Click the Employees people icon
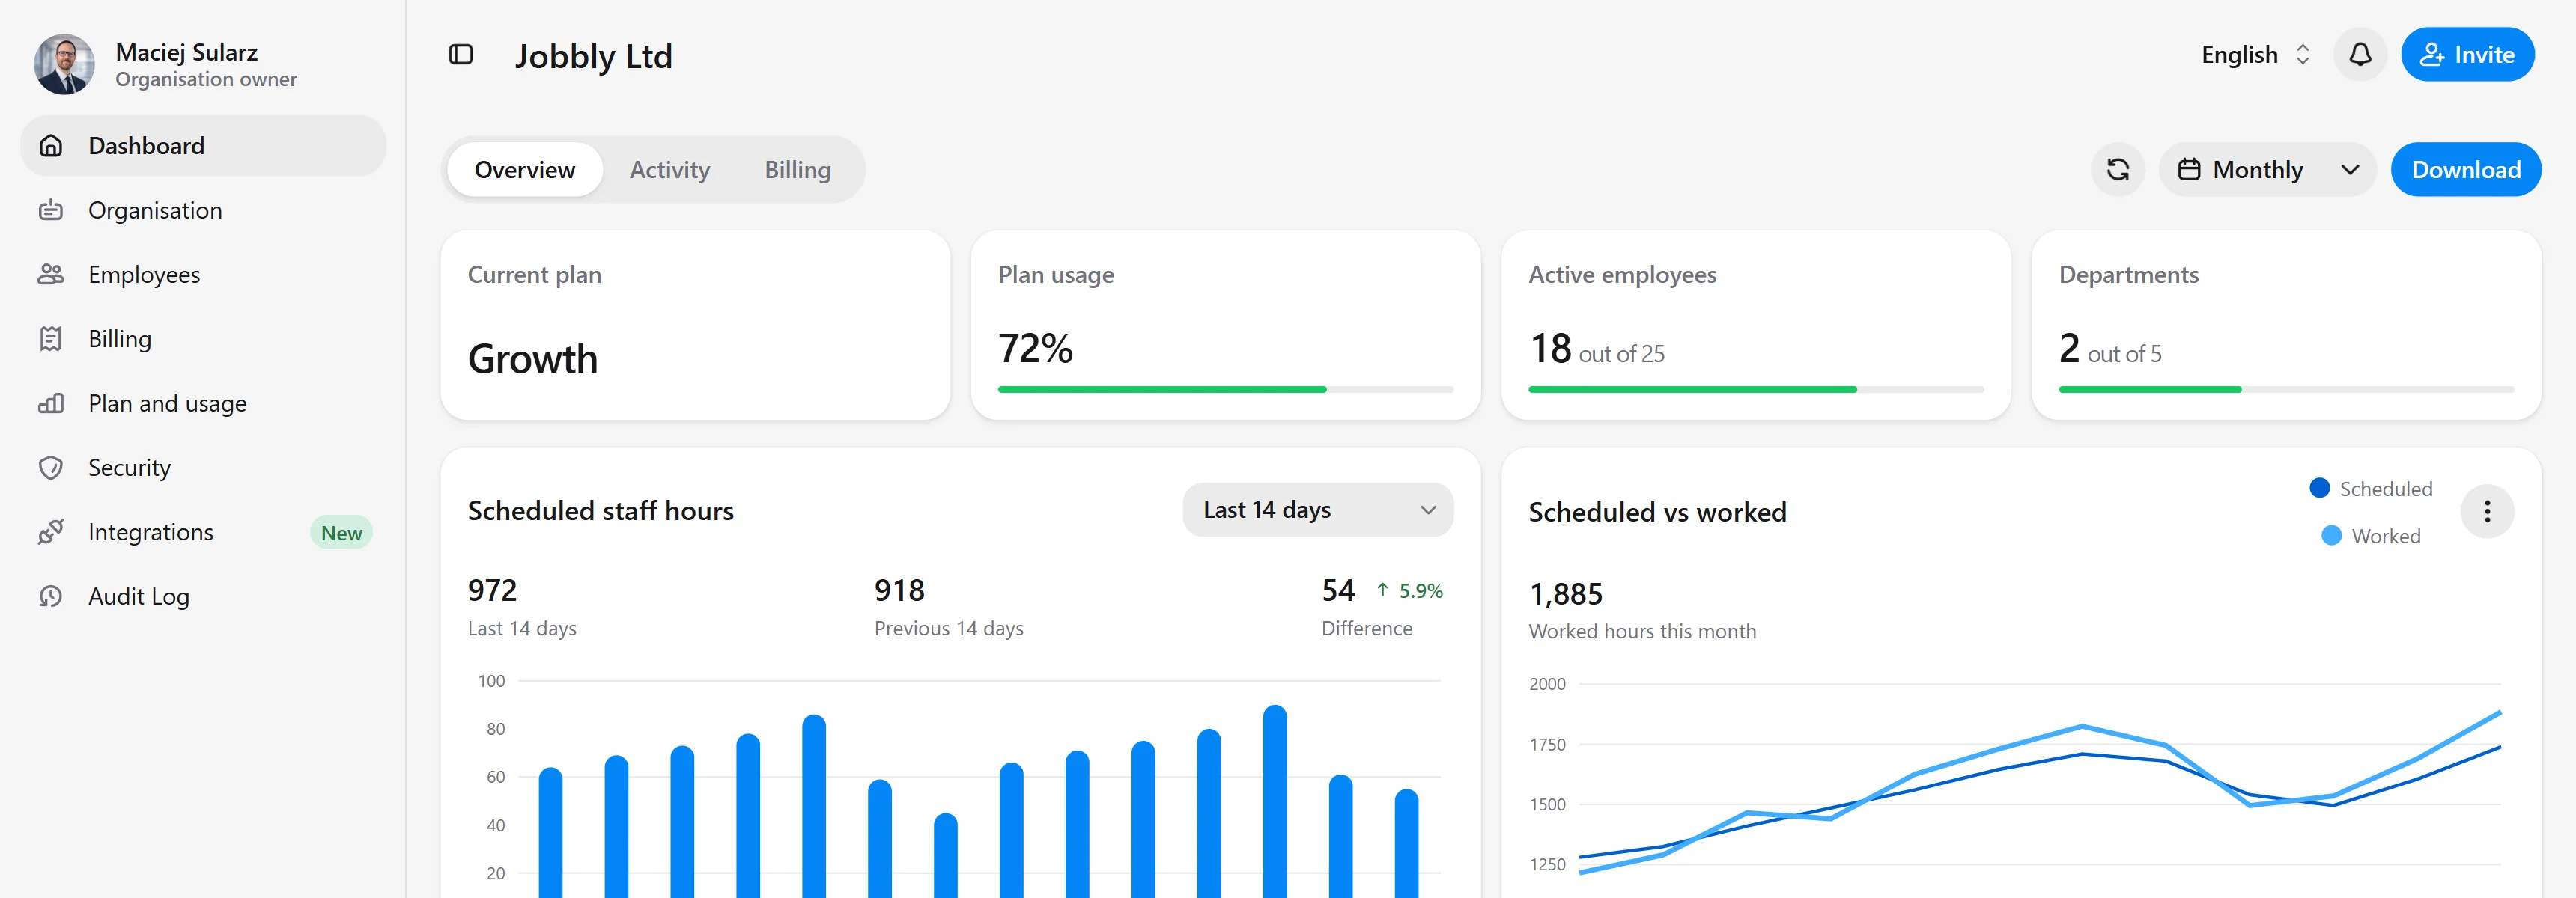 click(x=51, y=275)
